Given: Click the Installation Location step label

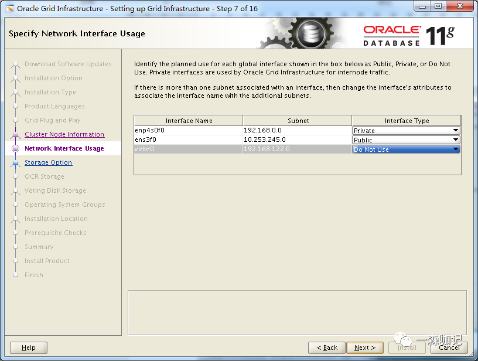Looking at the screenshot, I should (56, 219).
